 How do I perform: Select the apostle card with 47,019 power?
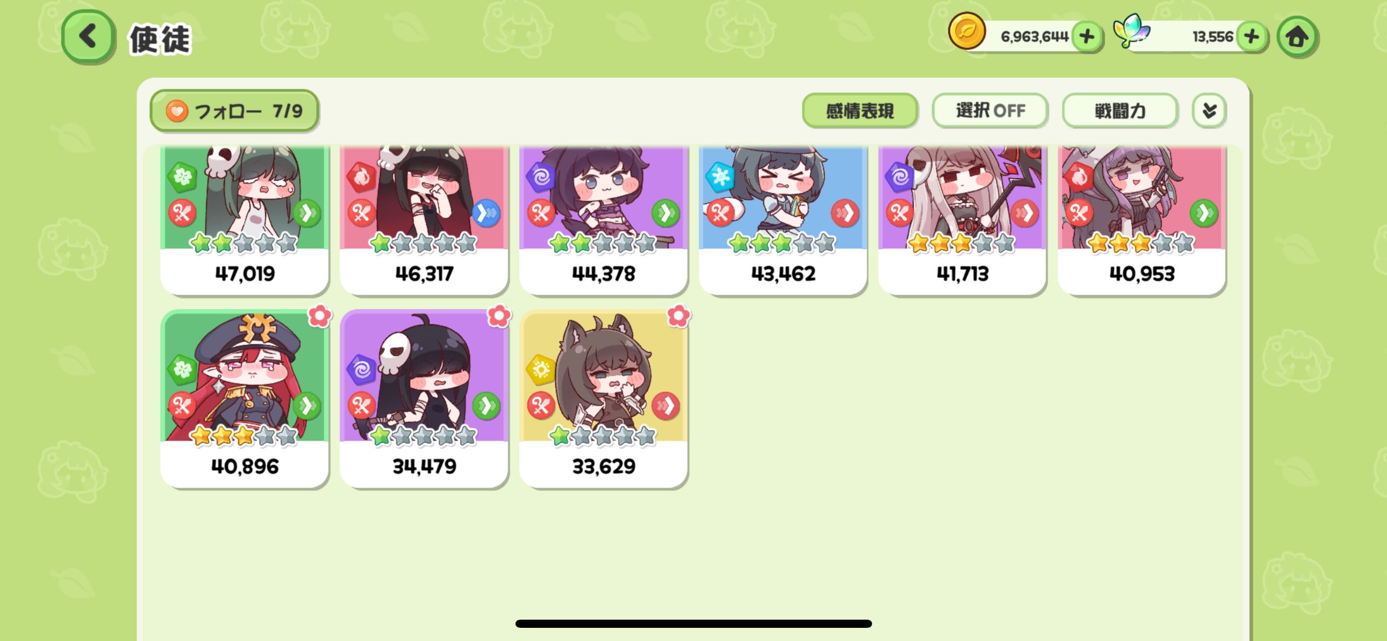pyautogui.click(x=244, y=219)
